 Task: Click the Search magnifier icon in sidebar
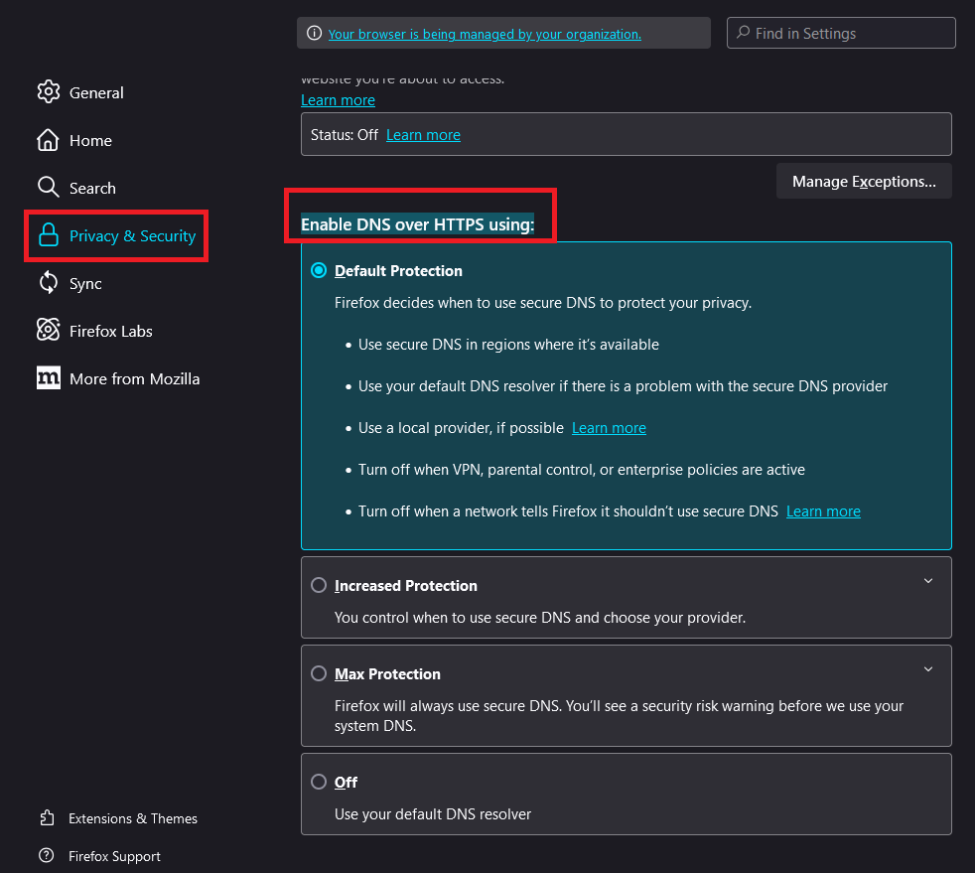pos(48,187)
